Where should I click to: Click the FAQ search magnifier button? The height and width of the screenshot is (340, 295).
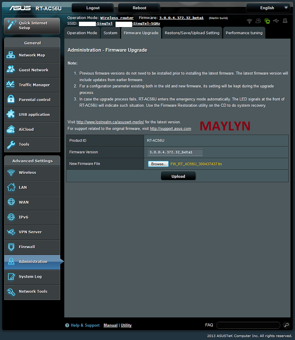click(286, 325)
